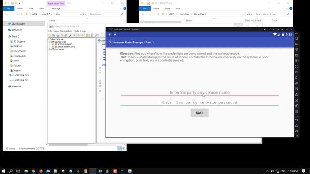Click the Nox_share breadcrumb in the OtherShare window
Screen dimensions: 310x174
(x=184, y=14)
